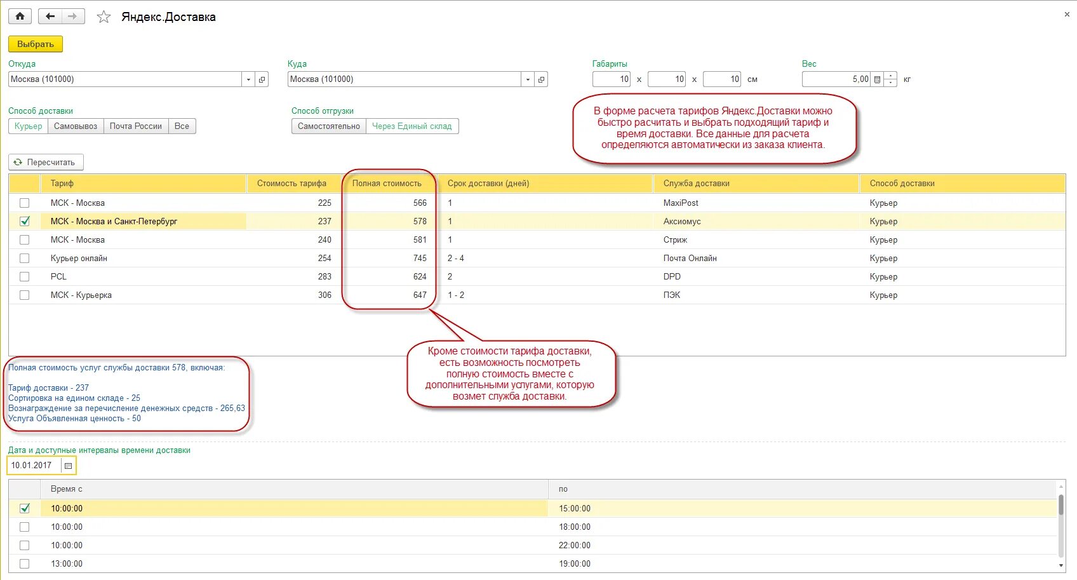Select Самовывоз delivery method
The width and height of the screenshot is (1077, 580).
pos(76,126)
